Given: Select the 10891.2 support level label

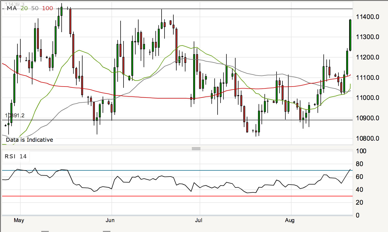Looking at the screenshot, I should [15, 115].
